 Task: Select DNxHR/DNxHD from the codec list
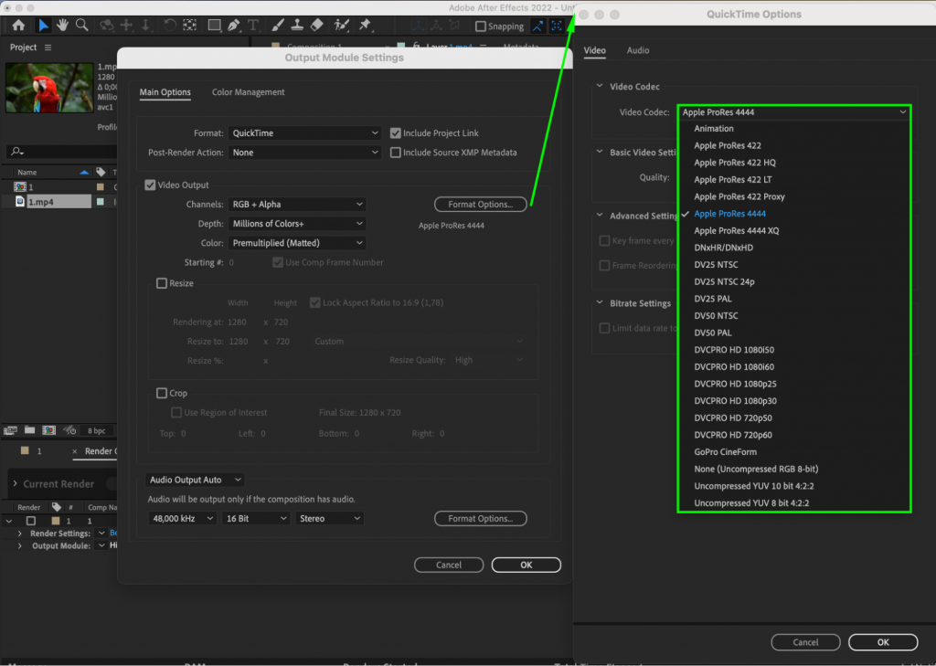click(x=722, y=247)
